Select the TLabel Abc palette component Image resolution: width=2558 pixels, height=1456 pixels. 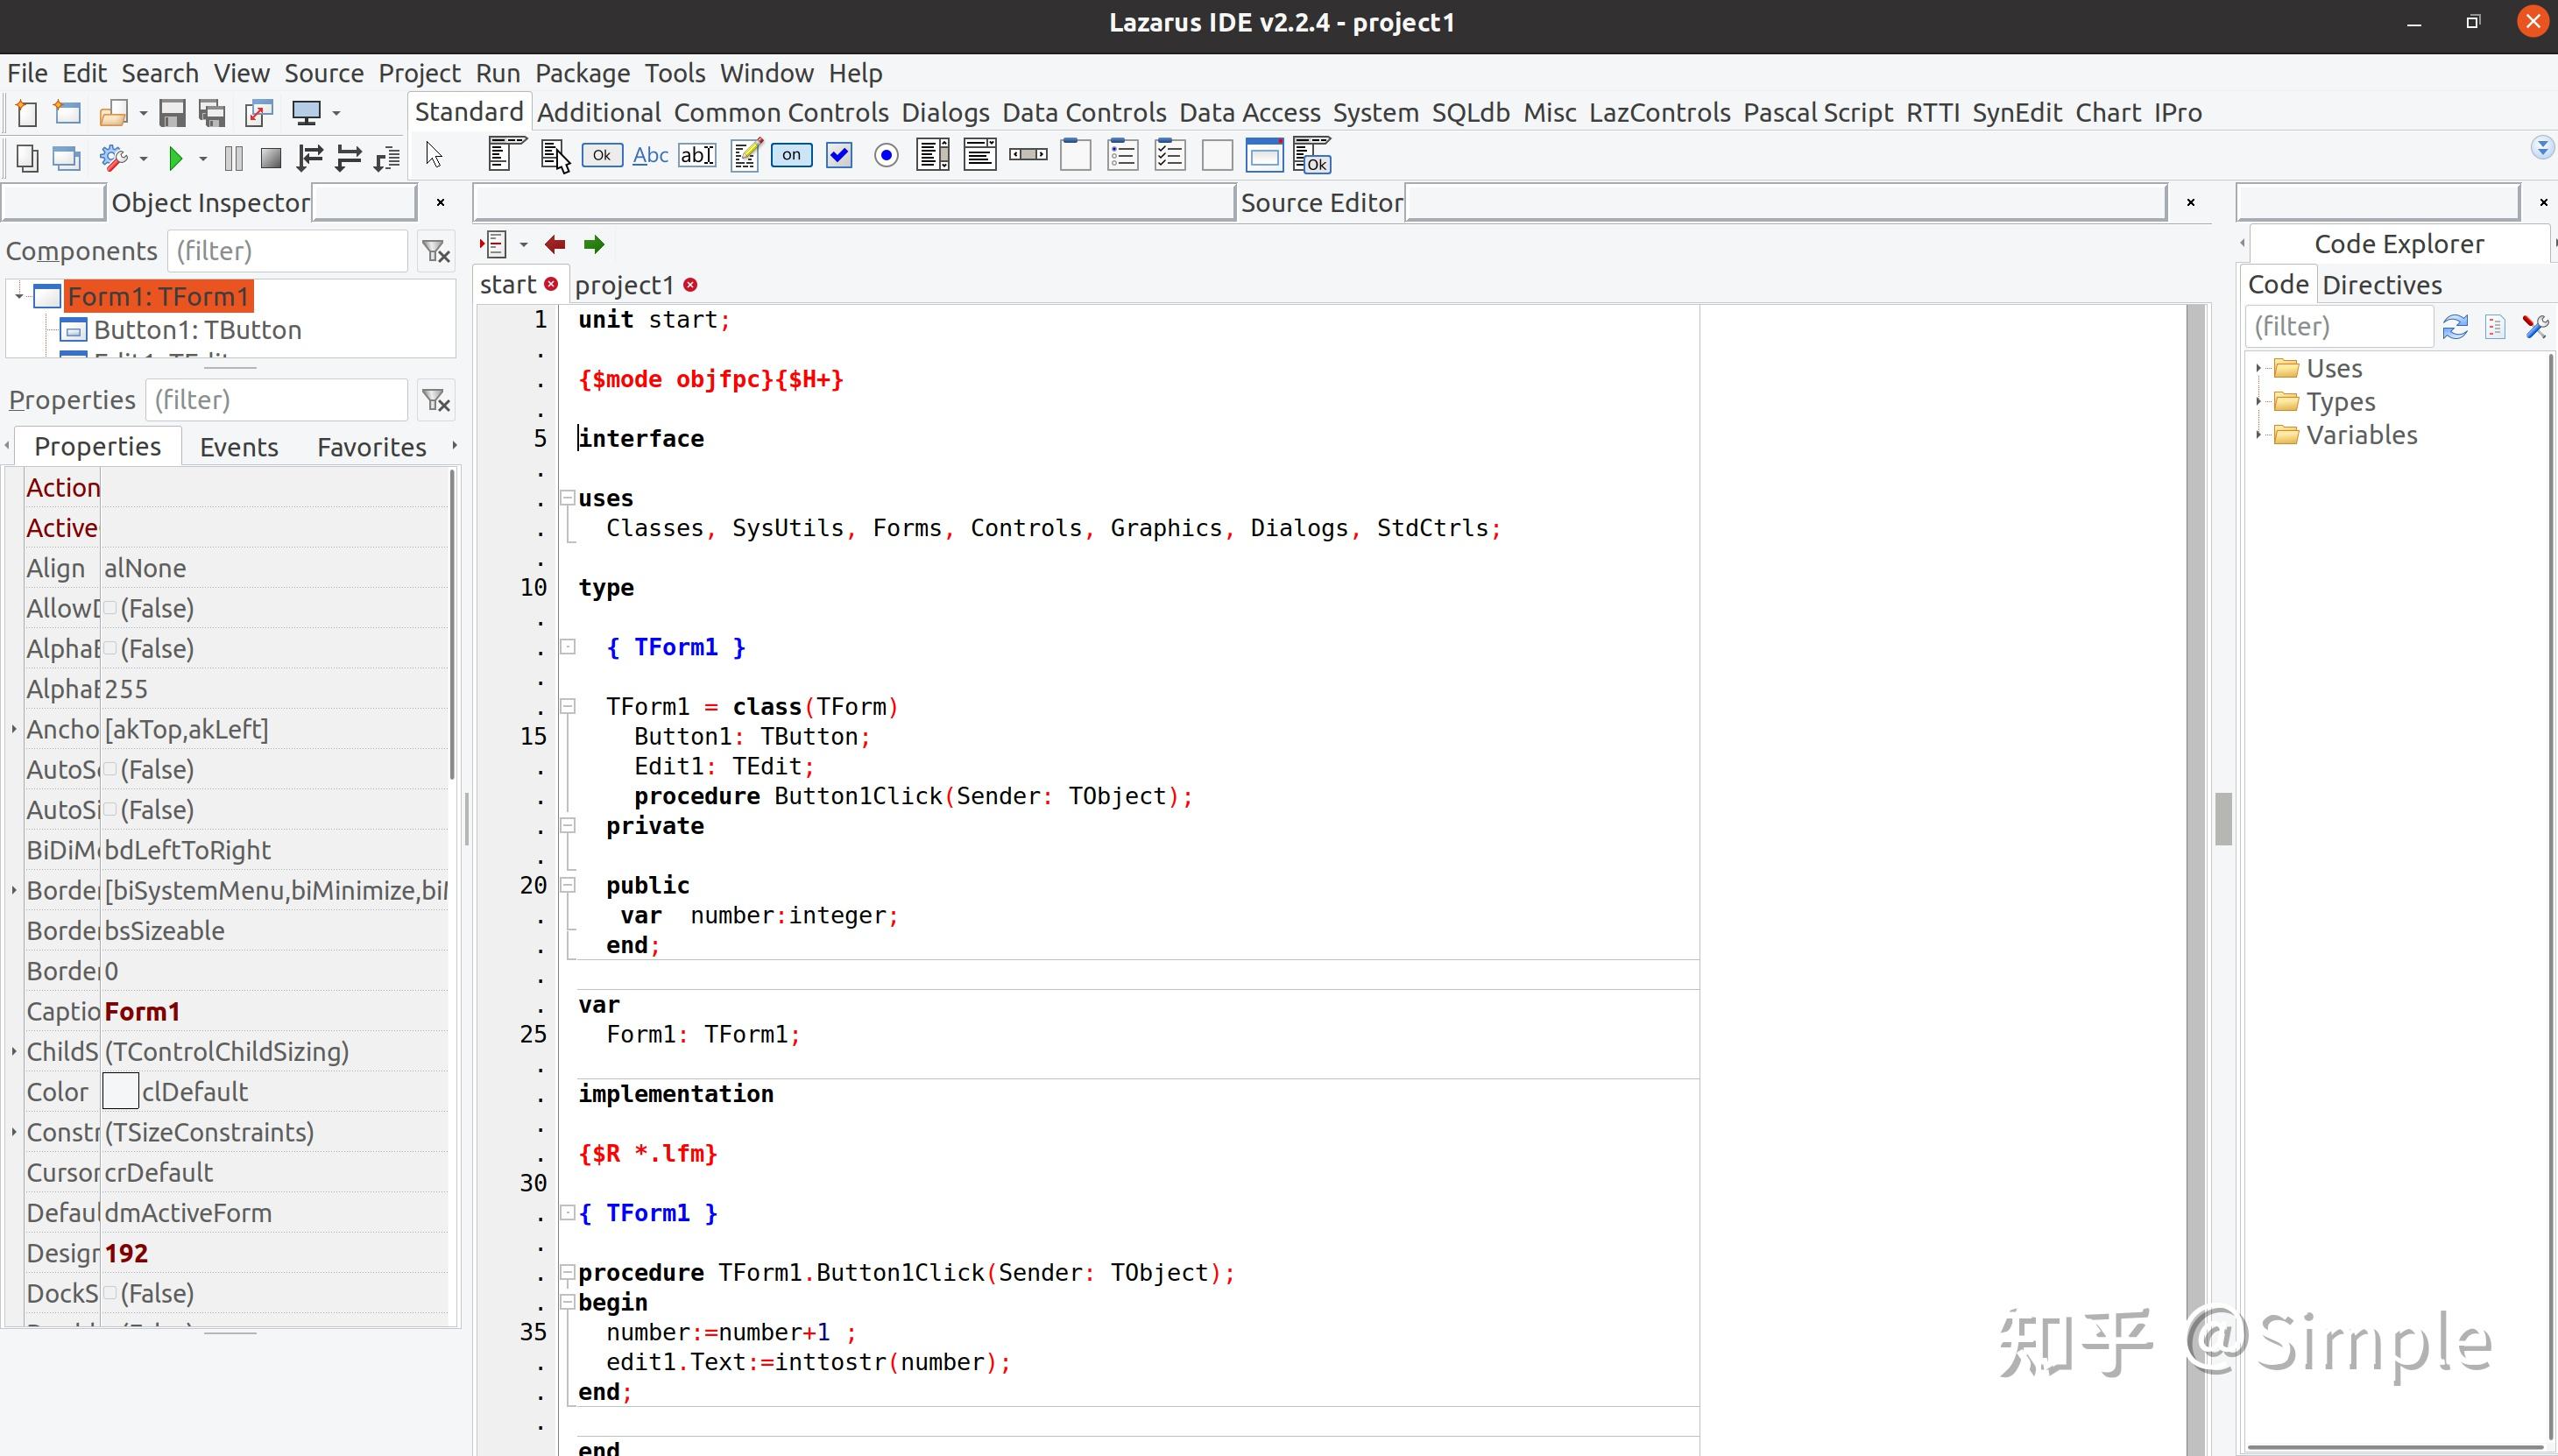pos(650,155)
